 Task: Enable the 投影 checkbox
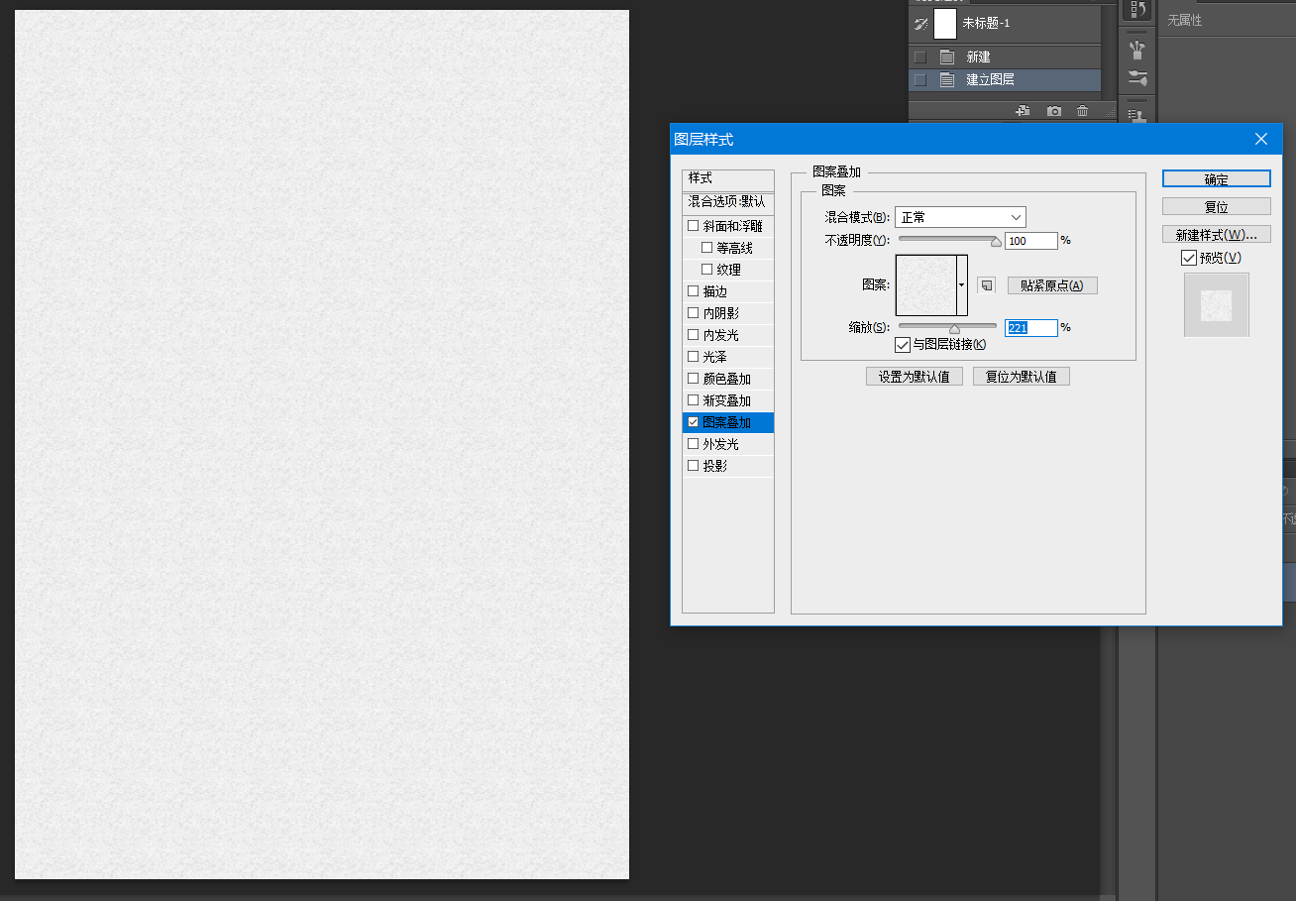click(694, 466)
